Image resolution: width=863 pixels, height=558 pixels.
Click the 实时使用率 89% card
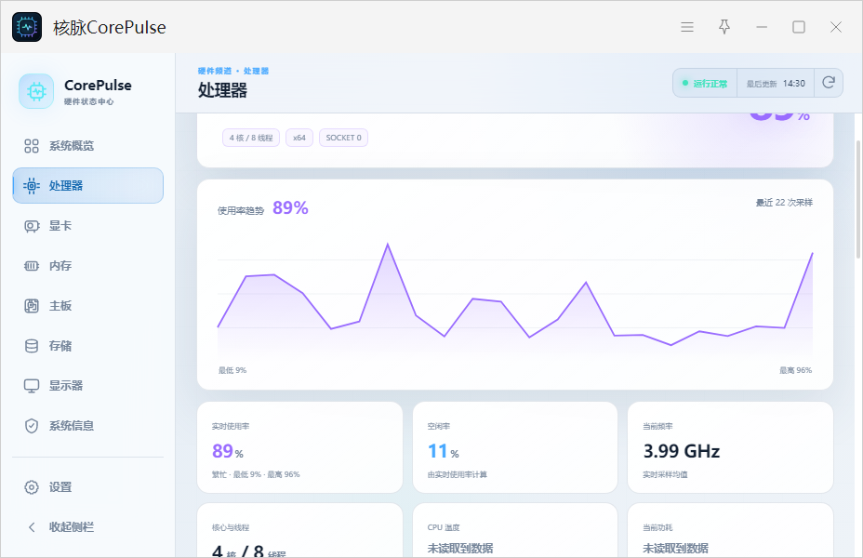[x=300, y=447]
